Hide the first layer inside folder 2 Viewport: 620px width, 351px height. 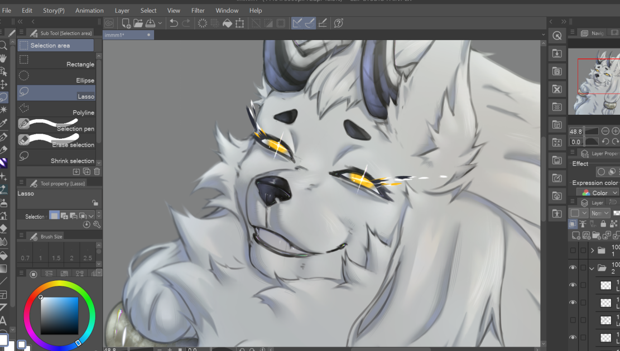[x=573, y=285]
